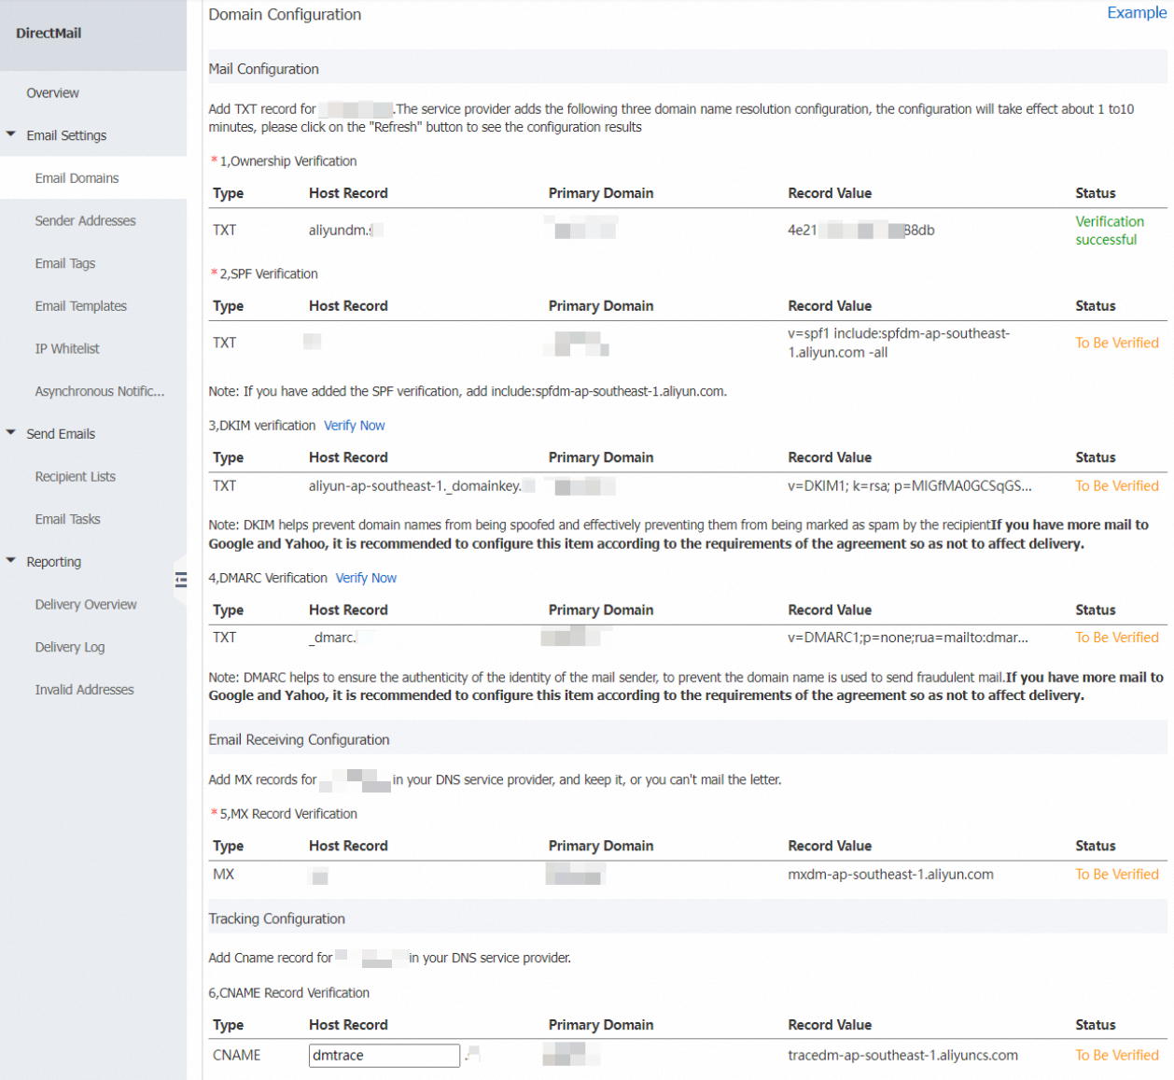The image size is (1174, 1080).
Task: Click the Mail Configuration section header
Action: pos(263,69)
